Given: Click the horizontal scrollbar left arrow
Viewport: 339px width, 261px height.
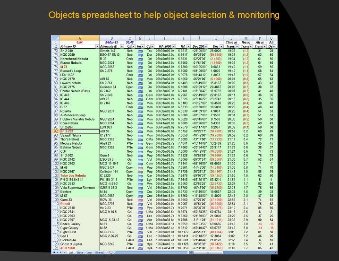Looking at the screenshot, I should point(191,252).
